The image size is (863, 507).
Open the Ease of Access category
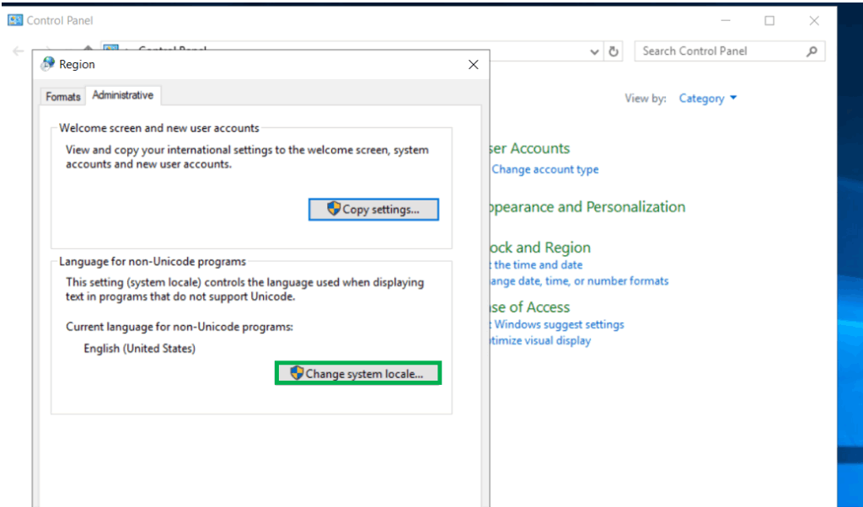[x=530, y=307]
